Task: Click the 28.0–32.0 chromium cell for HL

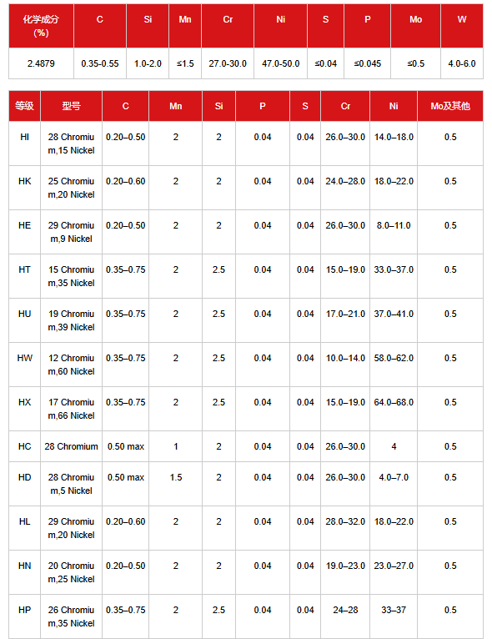Action: point(345,528)
